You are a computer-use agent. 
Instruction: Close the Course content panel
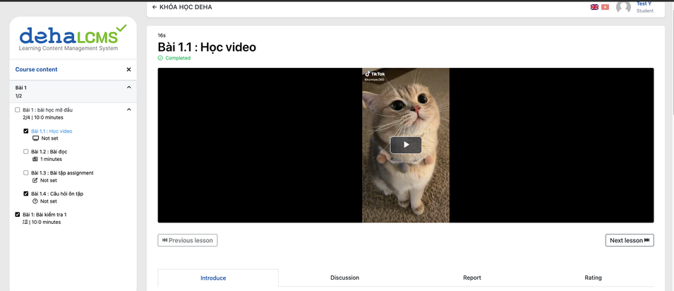point(128,70)
